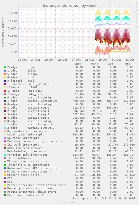Image resolution: width=139 pixels, height=205 pixels.
Task: Click the Thermal event interrupts label
Action: pos(27,162)
